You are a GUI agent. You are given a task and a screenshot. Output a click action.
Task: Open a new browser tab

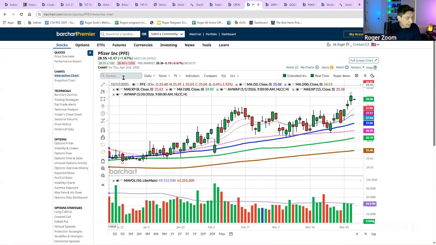(359, 5)
